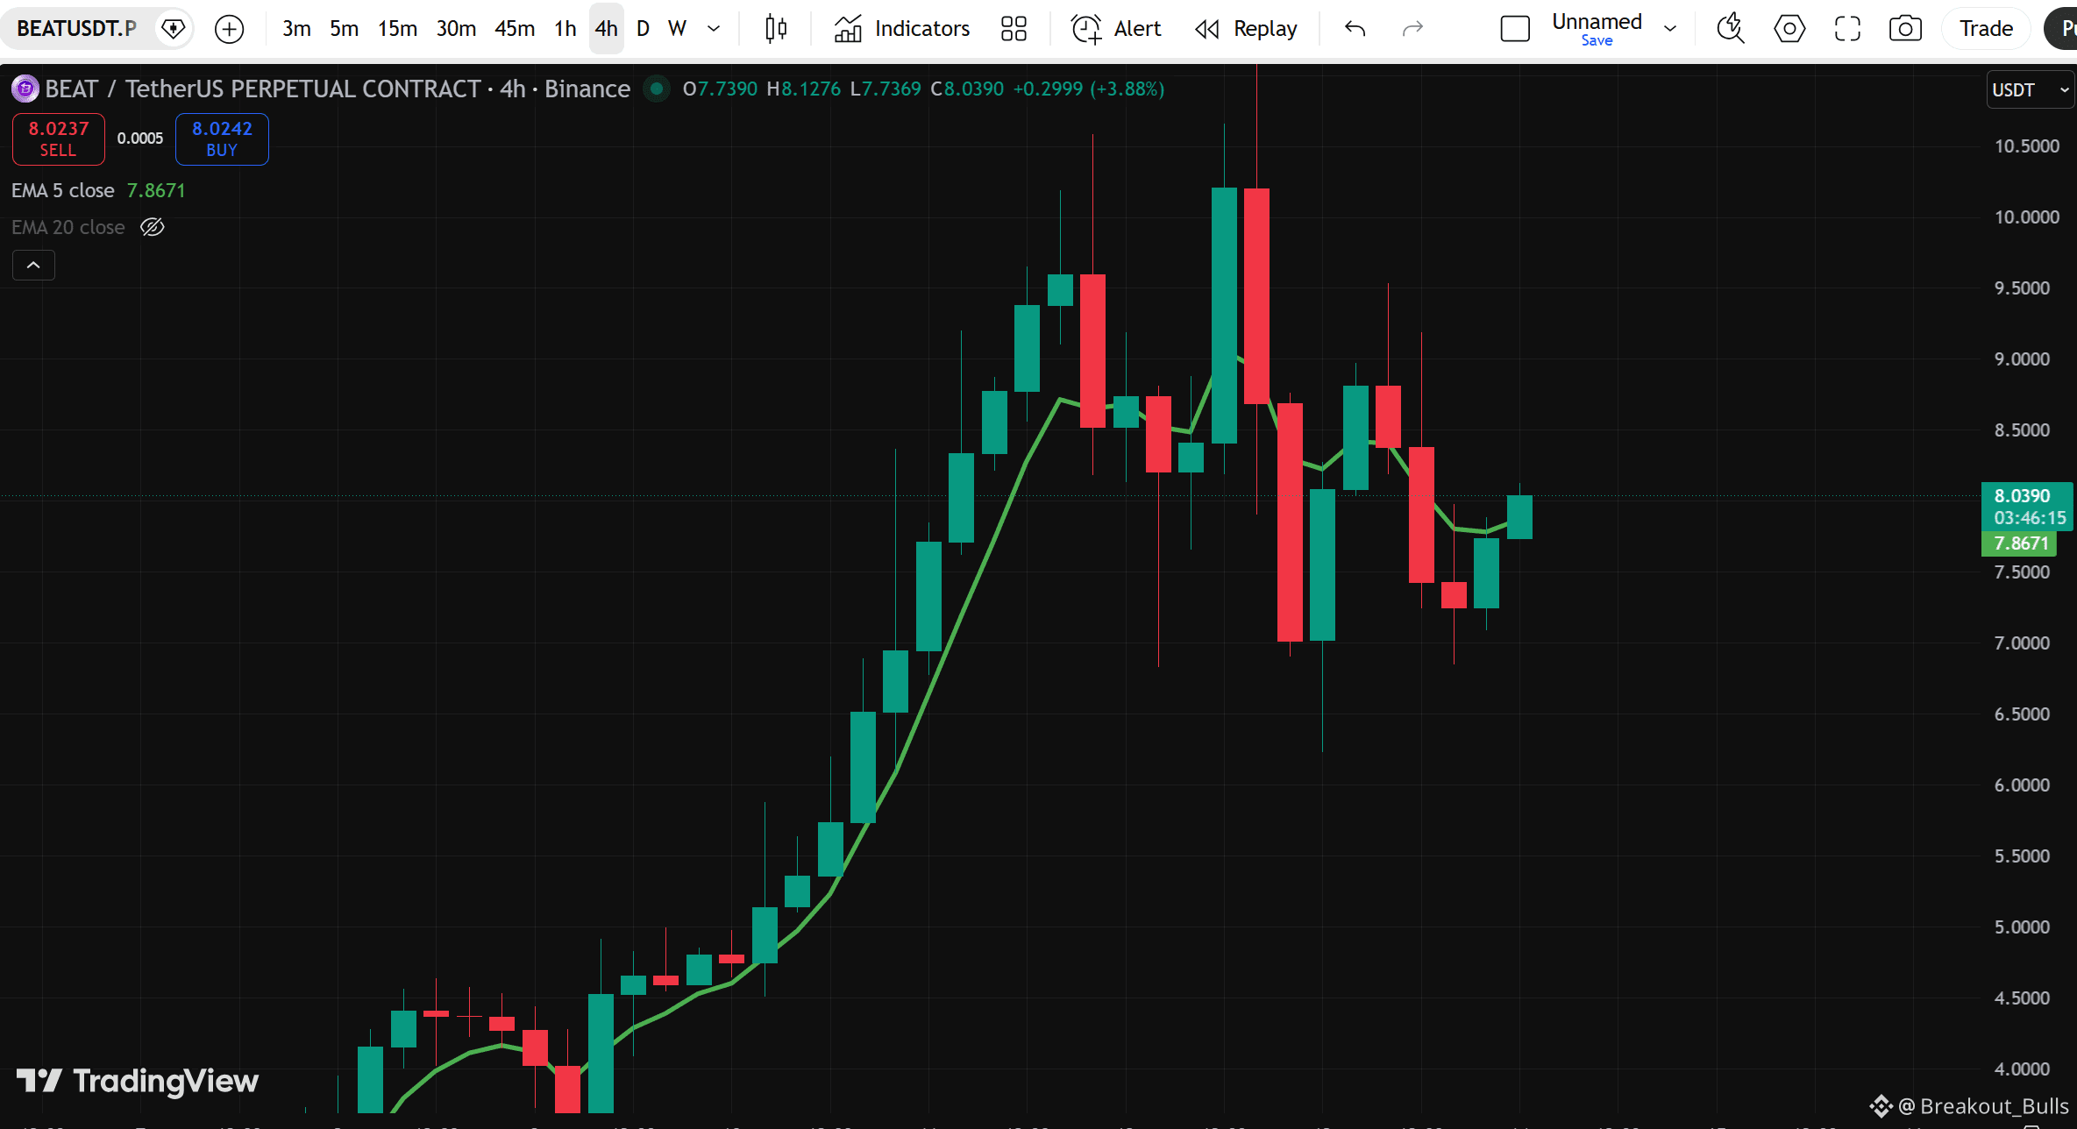This screenshot has width=2077, height=1129.
Task: Click the 7.8671 EMA price label on axis
Action: point(2020,543)
